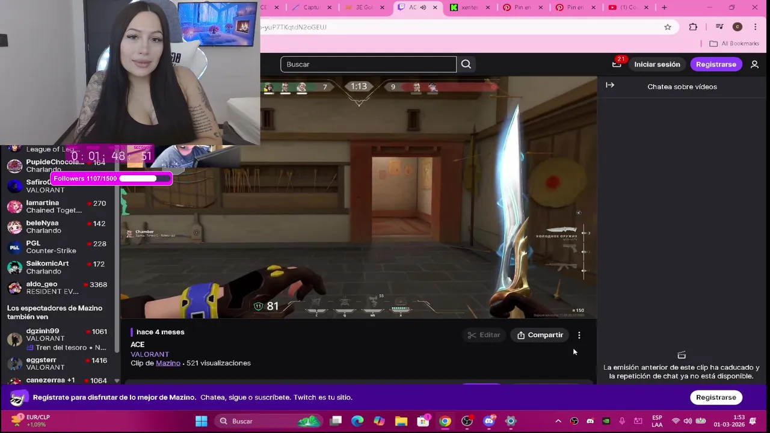770x433 pixels.
Task: Mute the Twitch tab audio icon
Action: [423, 7]
